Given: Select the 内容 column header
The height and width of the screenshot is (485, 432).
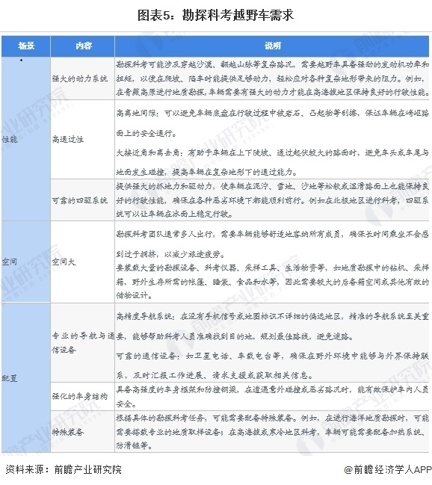Looking at the screenshot, I should (x=83, y=46).
